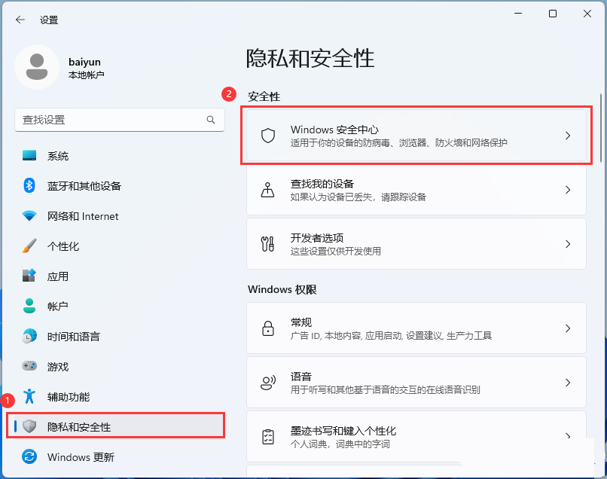607x479 pixels.
Task: Open 网络和Internet via its network icon
Action: pyautogui.click(x=29, y=216)
